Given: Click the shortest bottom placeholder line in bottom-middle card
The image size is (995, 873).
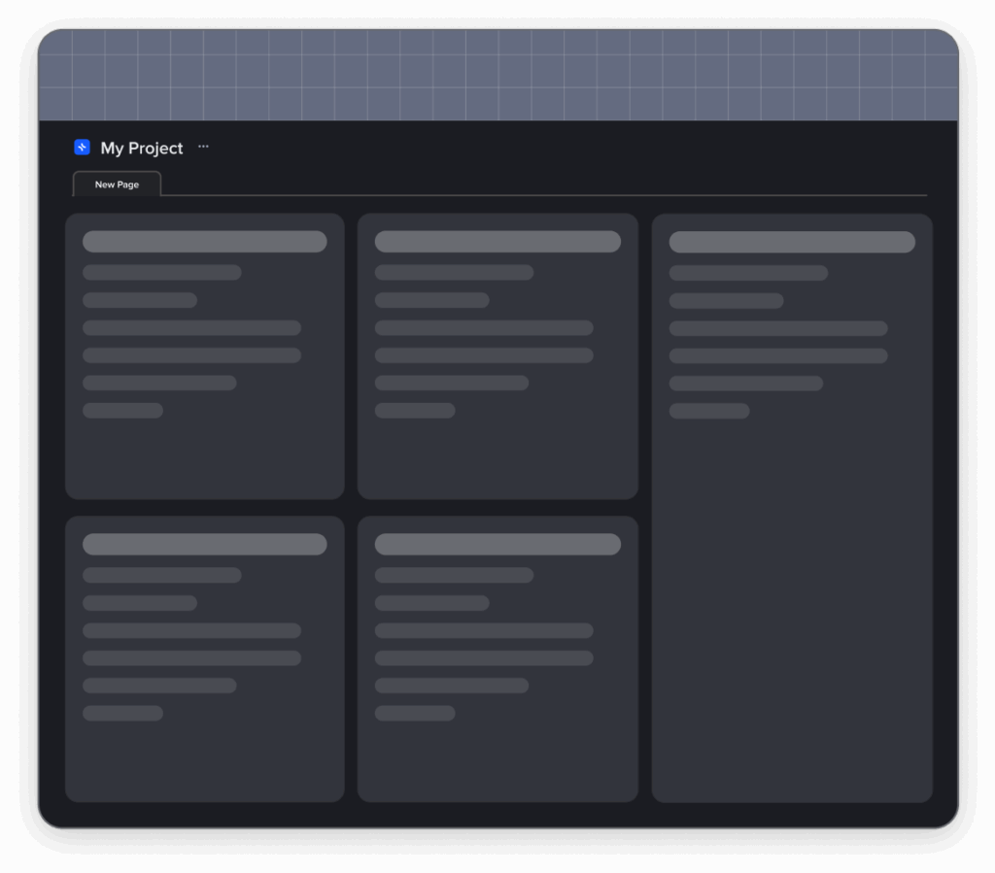Looking at the screenshot, I should [415, 714].
